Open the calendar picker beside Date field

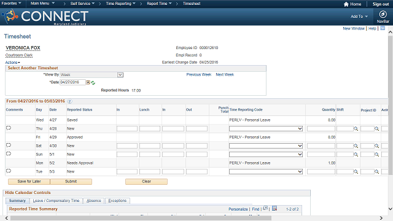(x=88, y=82)
